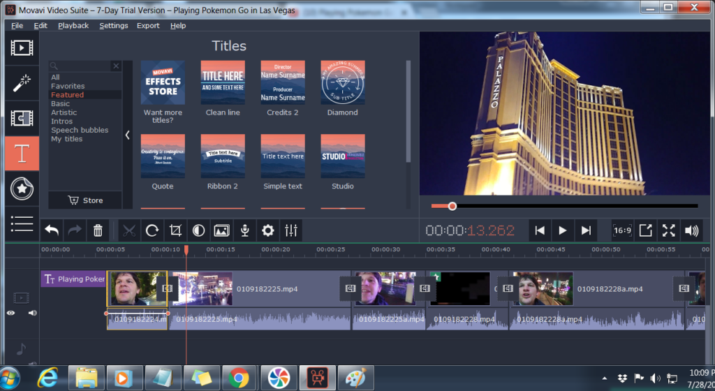Screen dimensions: 715x391
Task: Mute the video track speaker icon
Action: 32,313
